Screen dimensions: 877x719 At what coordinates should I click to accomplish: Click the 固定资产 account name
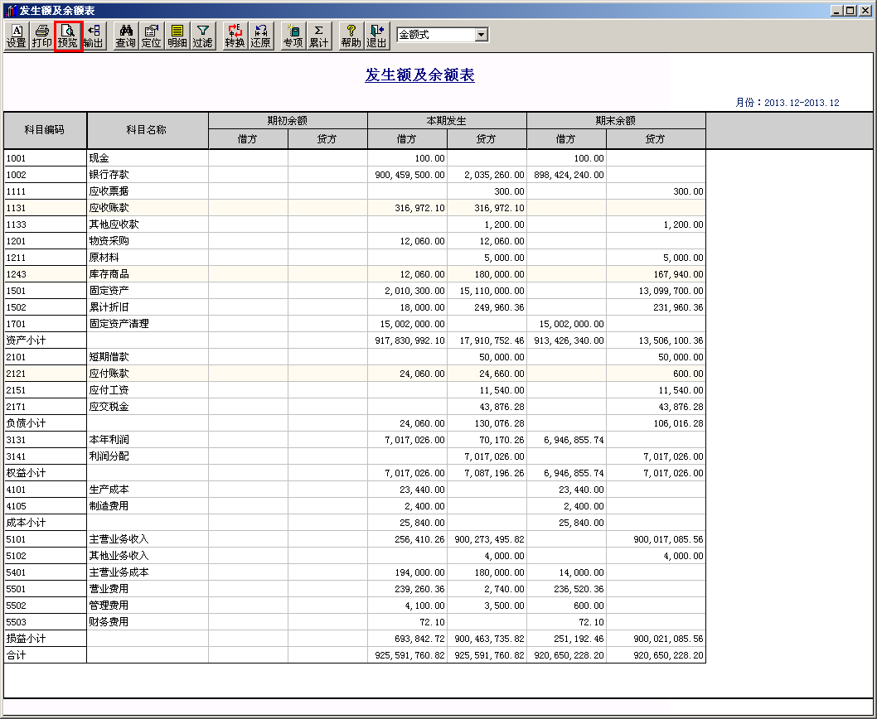pos(109,291)
